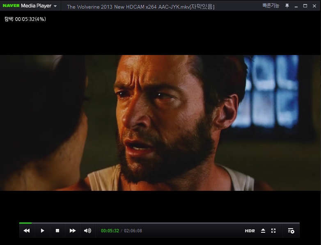This screenshot has height=245, width=321.
Task: Seek along the playback progress bar
Action: (x=159, y=223)
